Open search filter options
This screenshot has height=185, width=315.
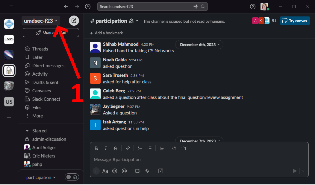pyautogui.click(x=196, y=7)
